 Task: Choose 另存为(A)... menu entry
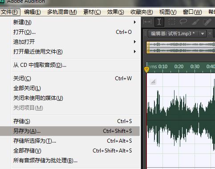tap(70, 131)
